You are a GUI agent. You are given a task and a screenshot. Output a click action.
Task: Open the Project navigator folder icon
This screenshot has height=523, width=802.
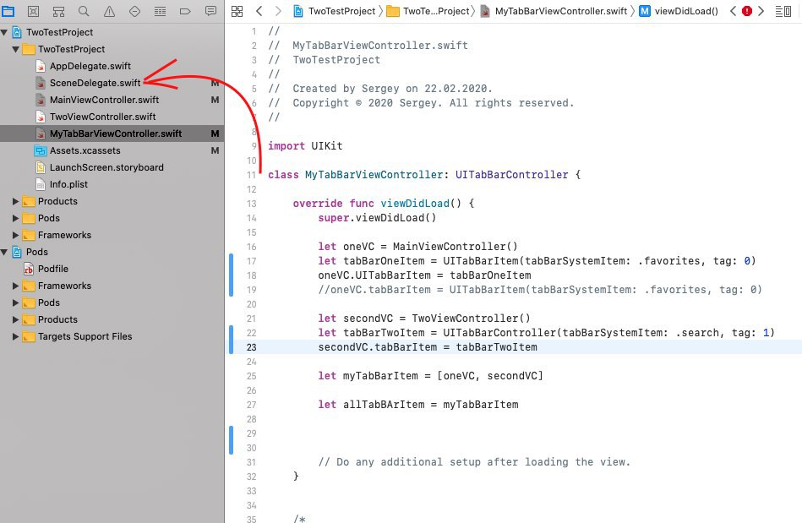coord(8,11)
